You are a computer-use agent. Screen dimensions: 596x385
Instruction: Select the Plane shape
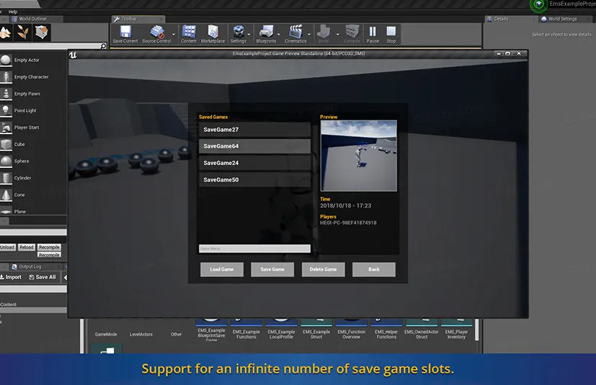click(33, 211)
